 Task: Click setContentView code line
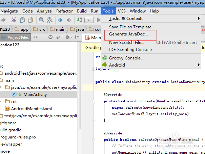pos(151,114)
